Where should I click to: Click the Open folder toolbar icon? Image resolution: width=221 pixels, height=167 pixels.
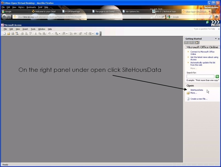[8, 34]
